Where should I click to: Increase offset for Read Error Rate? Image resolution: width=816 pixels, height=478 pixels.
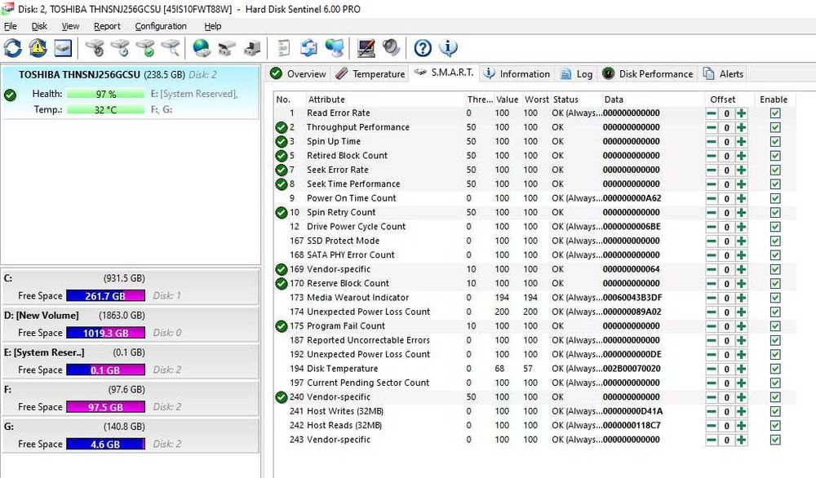tap(741, 113)
